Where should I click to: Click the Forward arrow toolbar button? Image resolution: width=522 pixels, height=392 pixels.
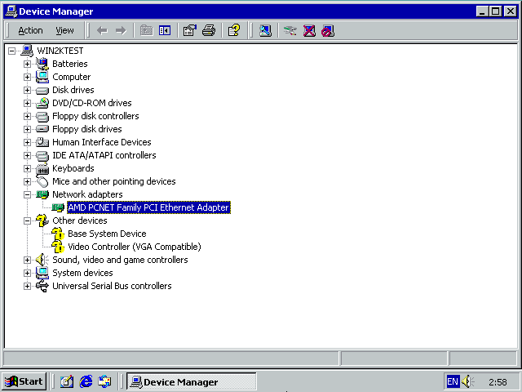tap(121, 31)
